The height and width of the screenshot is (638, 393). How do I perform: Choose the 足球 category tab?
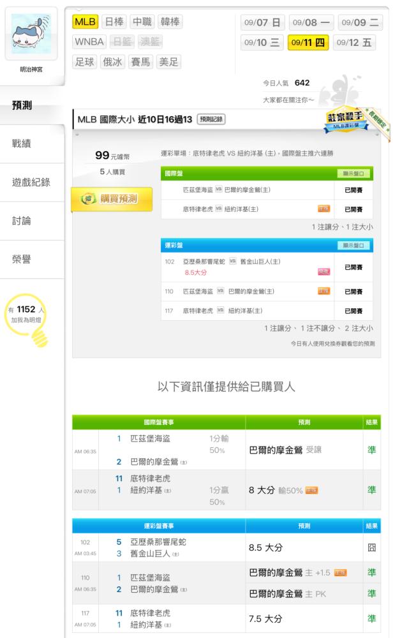point(85,62)
